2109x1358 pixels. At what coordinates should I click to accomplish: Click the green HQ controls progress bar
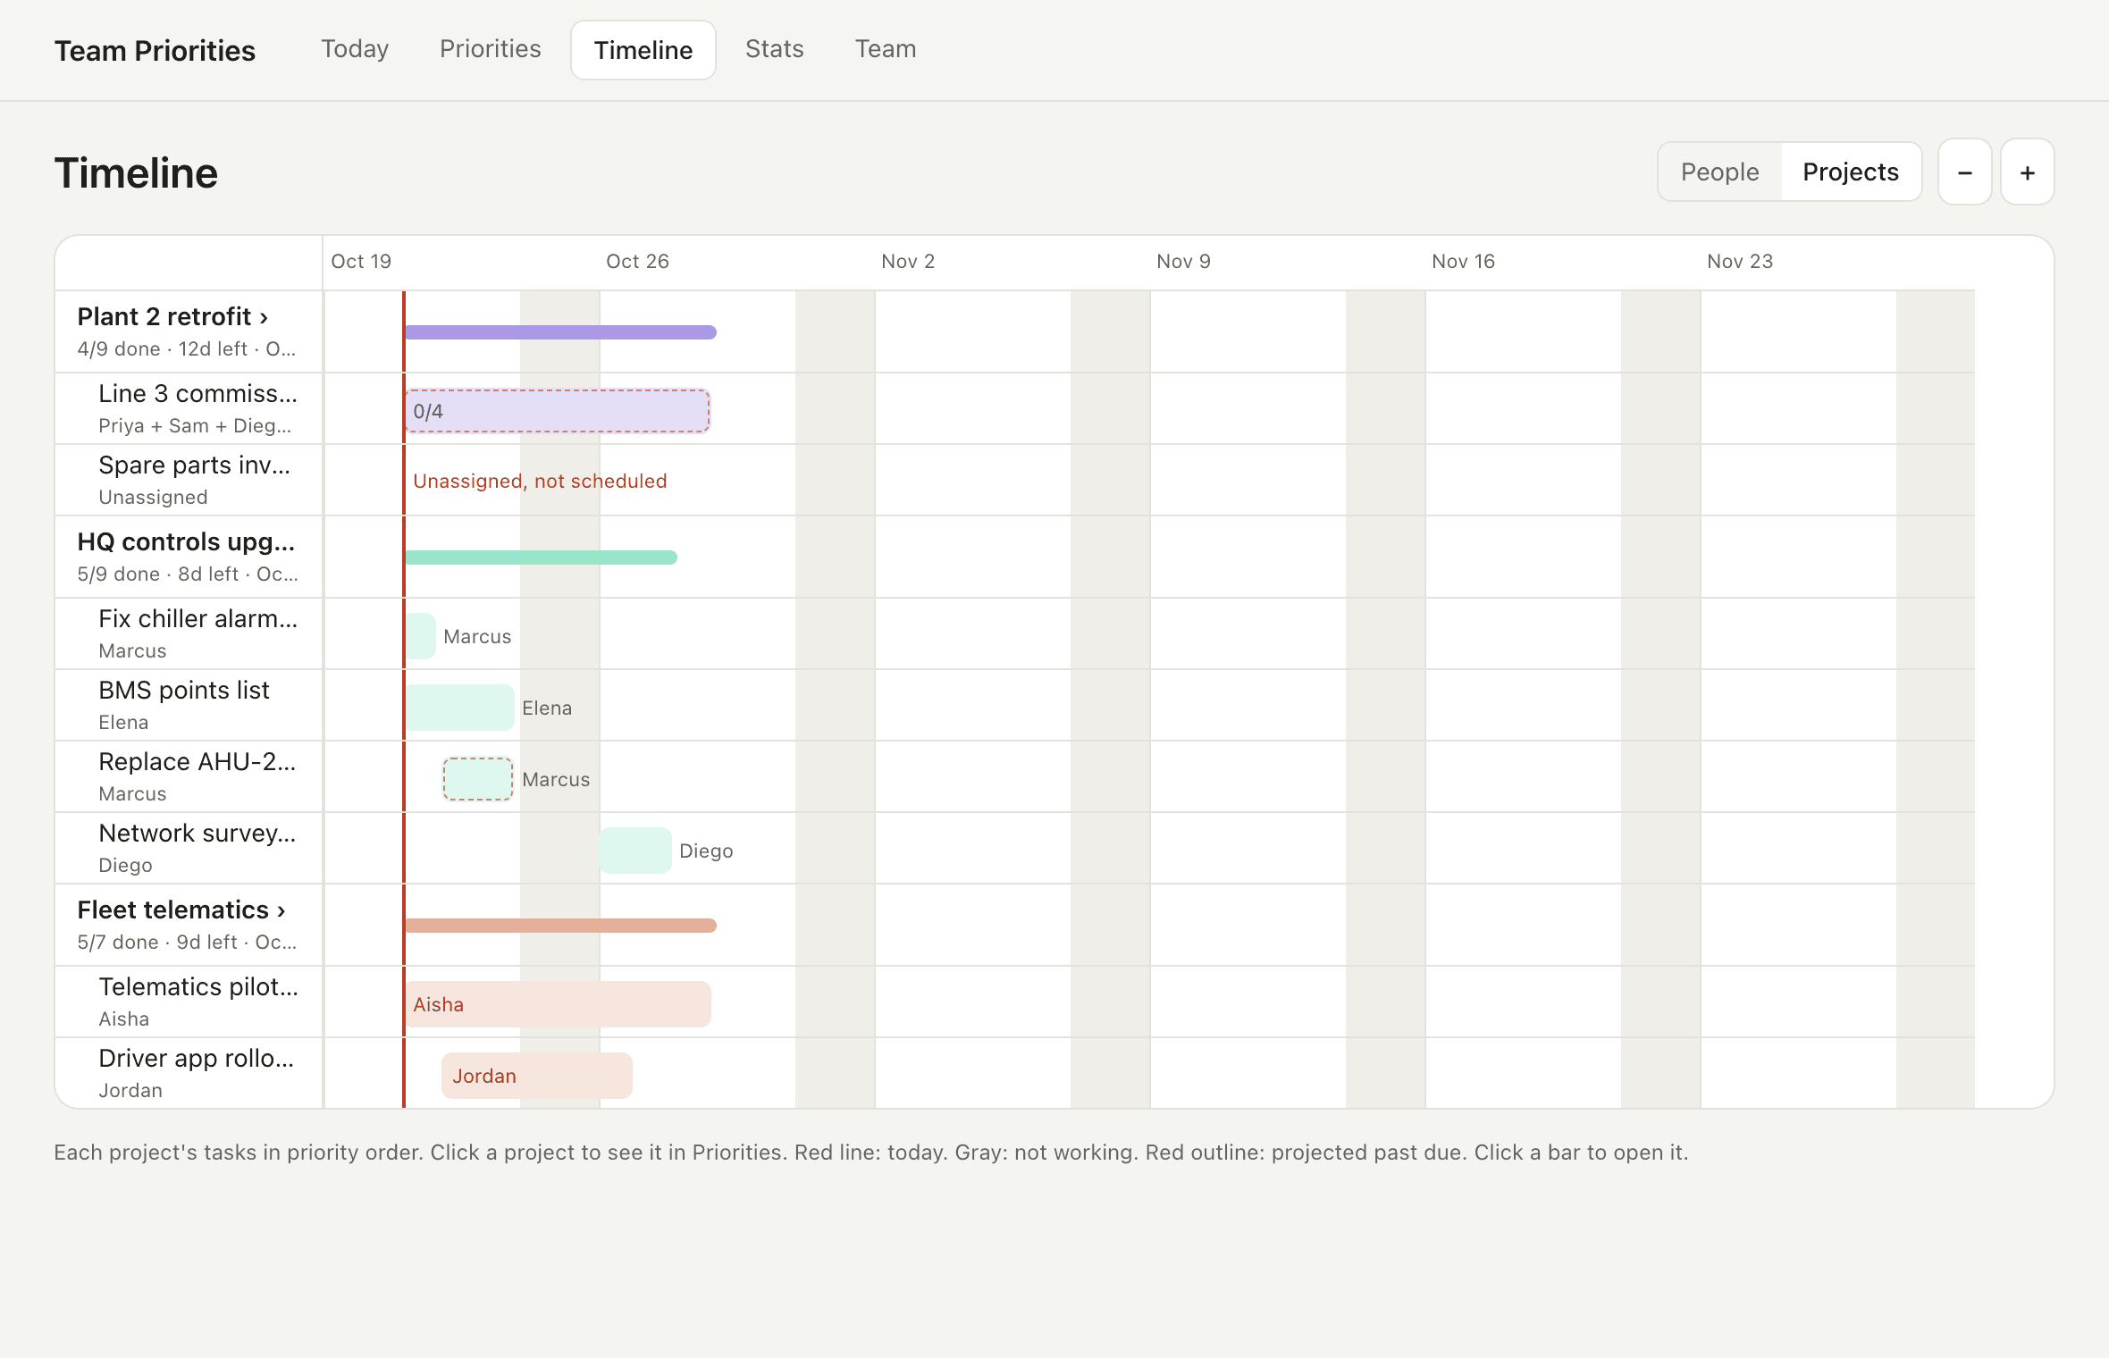(541, 557)
